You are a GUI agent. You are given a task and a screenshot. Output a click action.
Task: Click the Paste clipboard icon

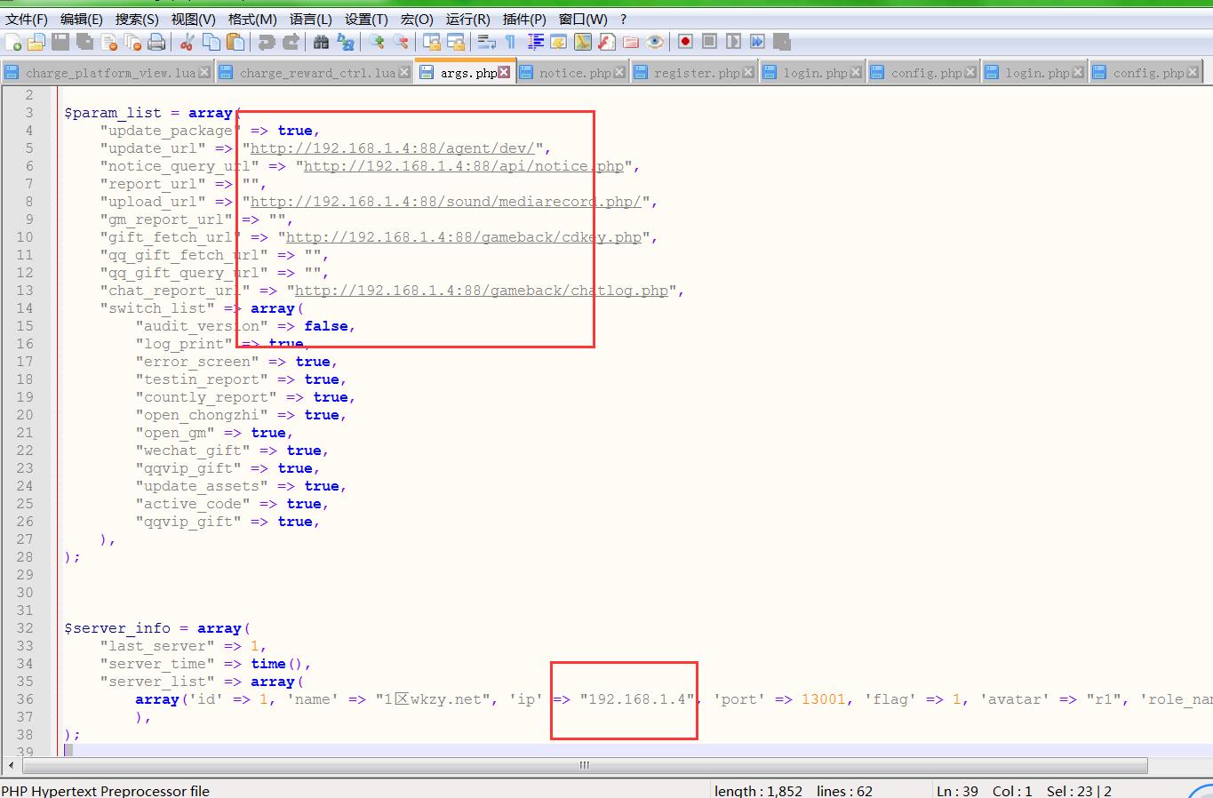[x=235, y=42]
